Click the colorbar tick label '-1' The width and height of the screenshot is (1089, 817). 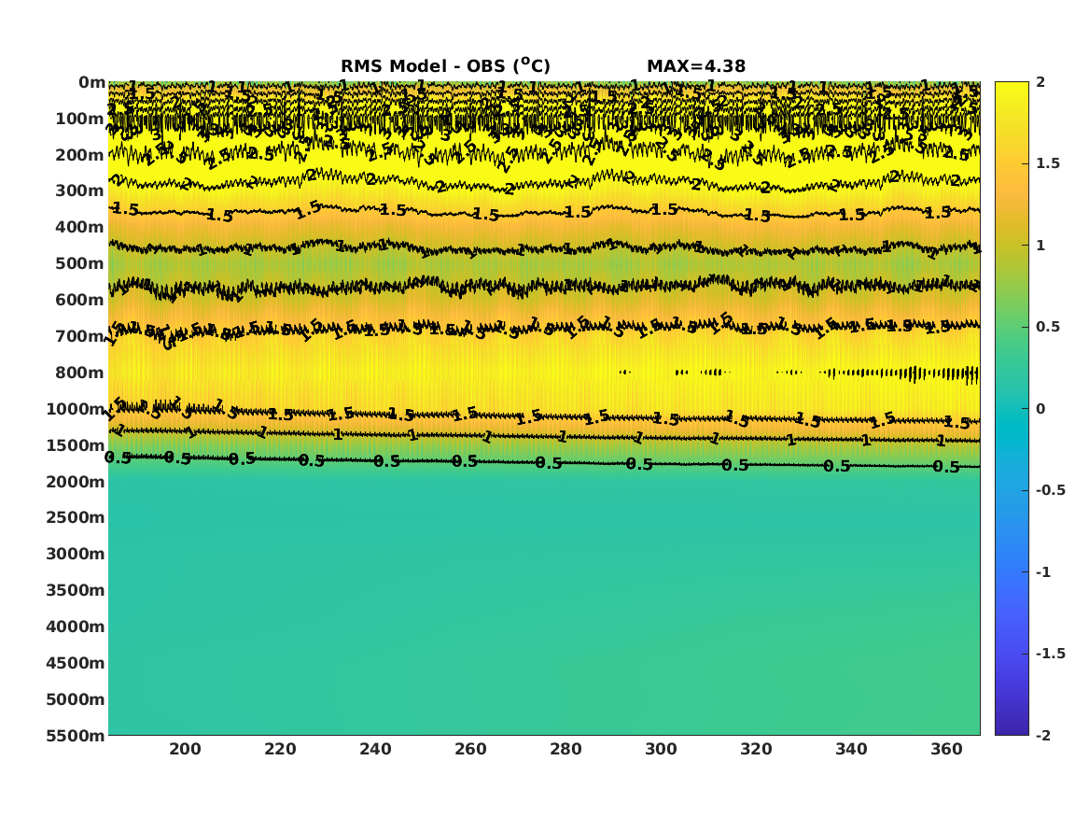point(1043,571)
